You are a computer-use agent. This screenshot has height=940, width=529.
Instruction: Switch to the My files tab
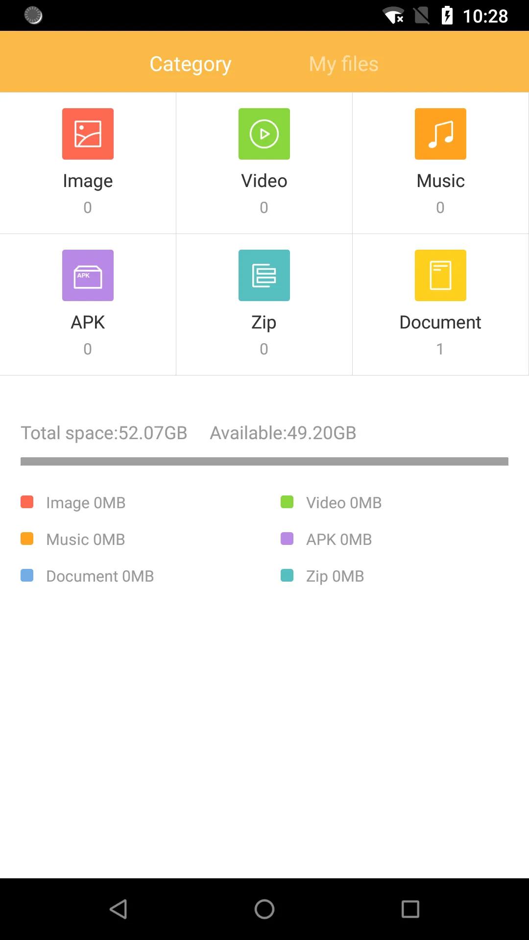point(343,64)
